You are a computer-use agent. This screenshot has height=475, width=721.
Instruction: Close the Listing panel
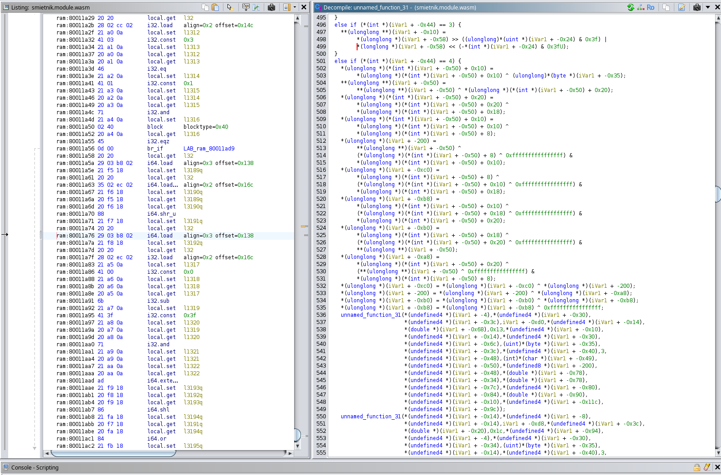pos(304,7)
